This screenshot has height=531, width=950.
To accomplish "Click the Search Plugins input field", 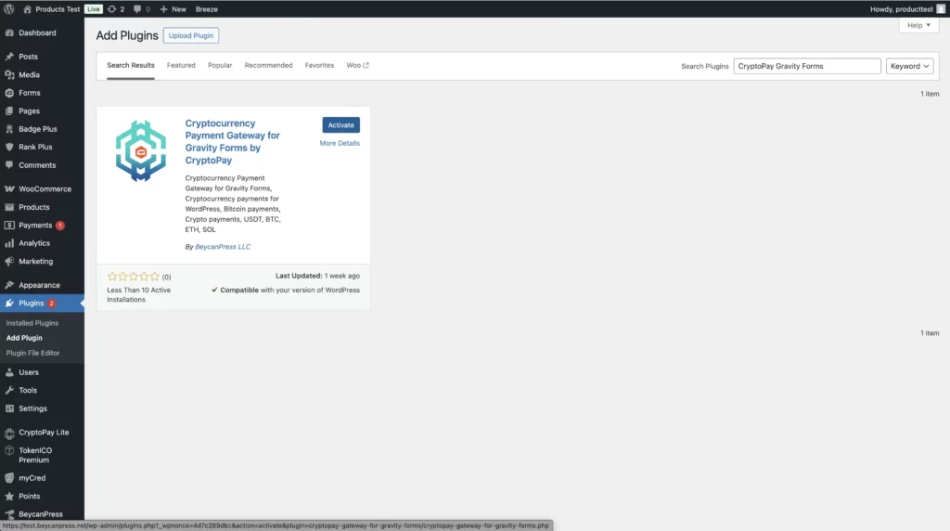I will (x=806, y=66).
